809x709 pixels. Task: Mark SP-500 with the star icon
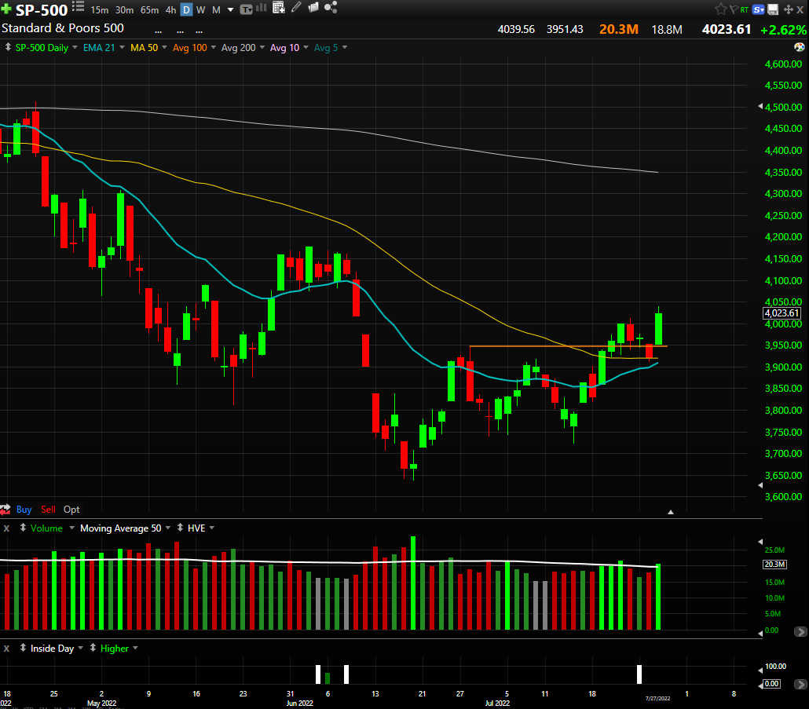(720, 9)
